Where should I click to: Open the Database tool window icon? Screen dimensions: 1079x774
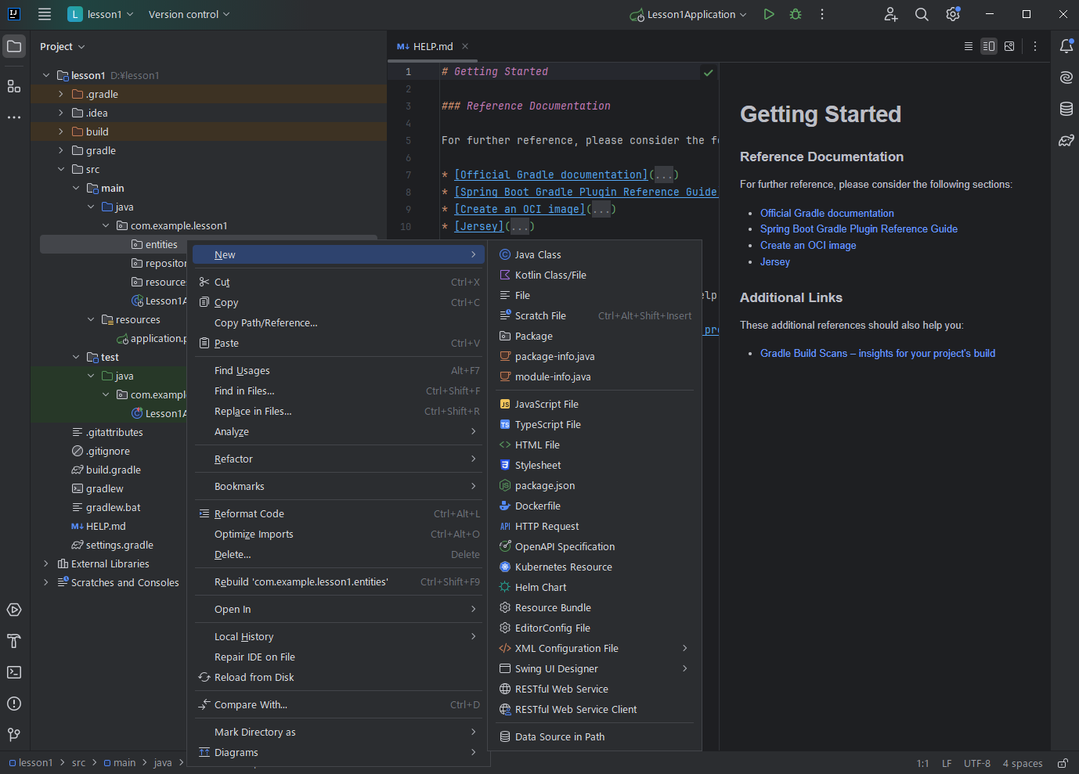tap(1066, 109)
